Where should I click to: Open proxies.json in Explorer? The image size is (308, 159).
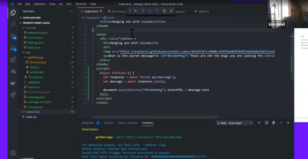click(35, 107)
